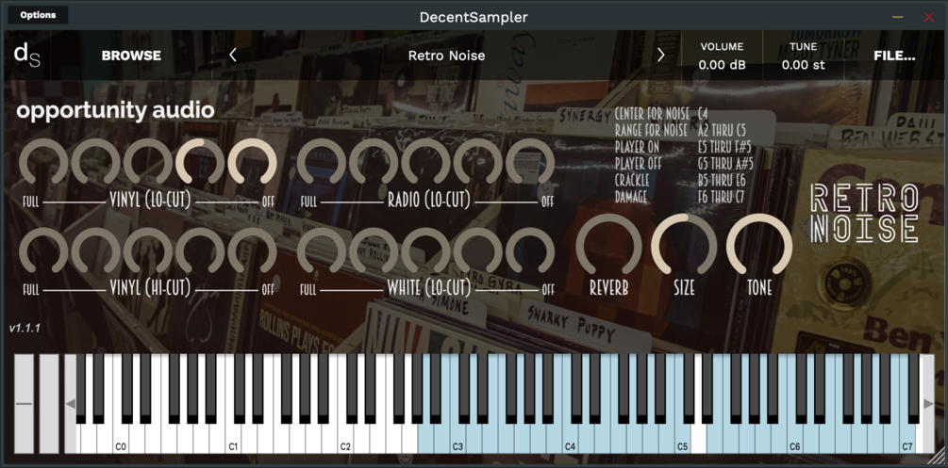Select the VOLUME 0.00 dB value
The image size is (948, 468).
point(722,65)
